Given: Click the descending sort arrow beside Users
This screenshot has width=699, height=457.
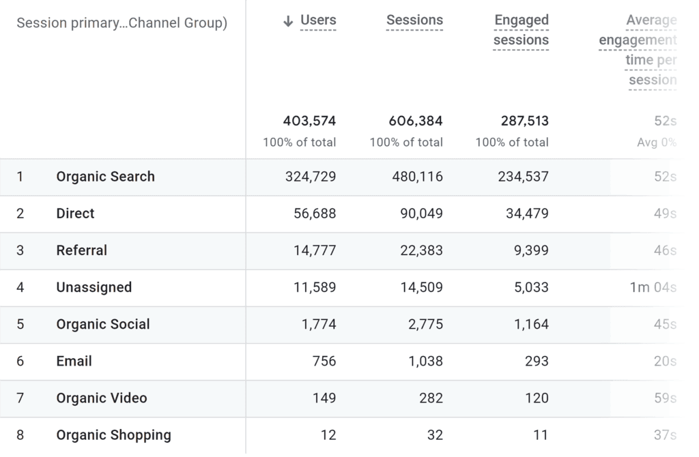Looking at the screenshot, I should click(x=287, y=20).
